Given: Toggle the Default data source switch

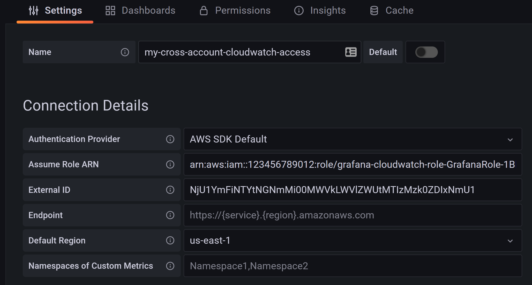Looking at the screenshot, I should [426, 52].
